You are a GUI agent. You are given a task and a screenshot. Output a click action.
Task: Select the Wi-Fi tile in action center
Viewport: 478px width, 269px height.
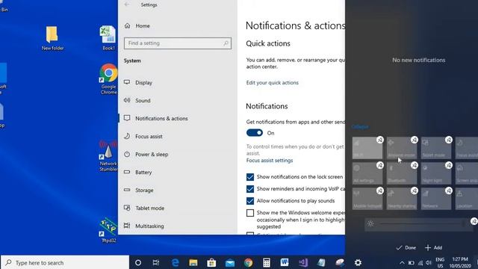[367, 148]
